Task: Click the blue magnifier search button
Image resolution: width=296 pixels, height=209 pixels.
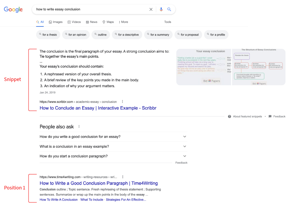Action: 169,9
